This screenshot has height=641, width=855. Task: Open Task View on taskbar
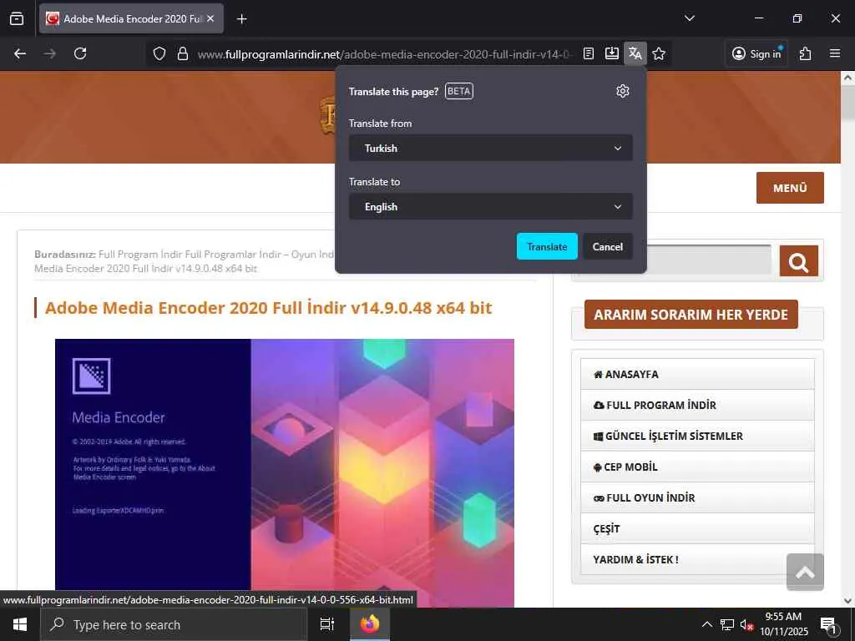tap(327, 624)
